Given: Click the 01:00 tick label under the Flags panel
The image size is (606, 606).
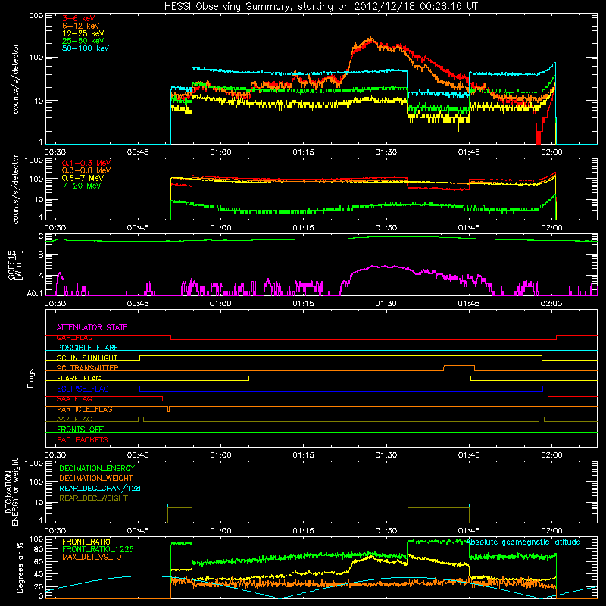Looking at the screenshot, I should click(220, 455).
